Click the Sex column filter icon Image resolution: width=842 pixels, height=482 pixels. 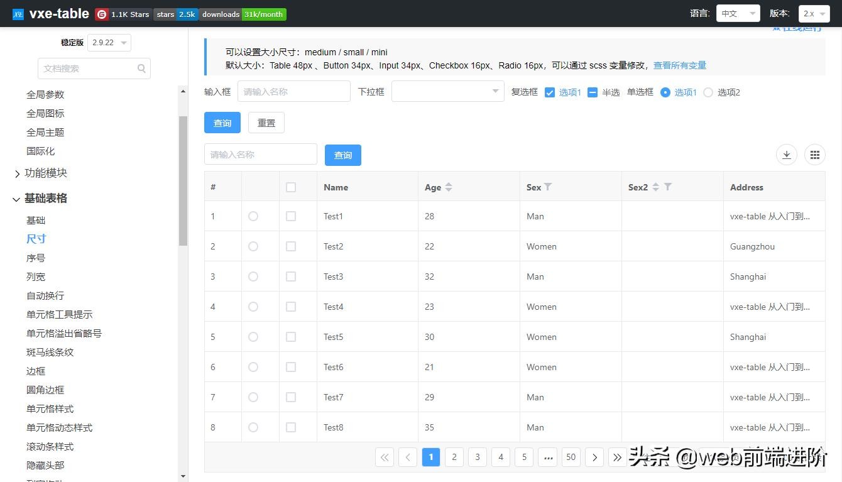pos(548,187)
